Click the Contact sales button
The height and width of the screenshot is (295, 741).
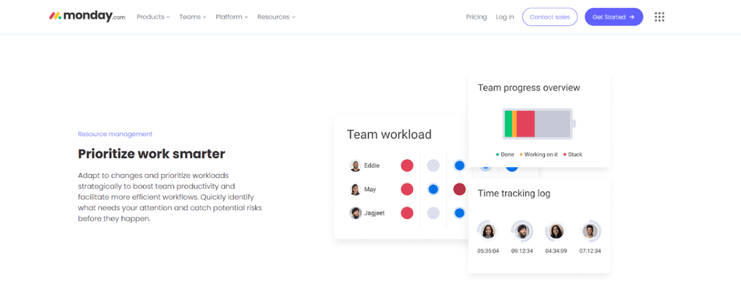tap(550, 17)
